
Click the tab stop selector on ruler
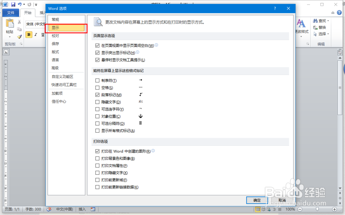(6, 52)
